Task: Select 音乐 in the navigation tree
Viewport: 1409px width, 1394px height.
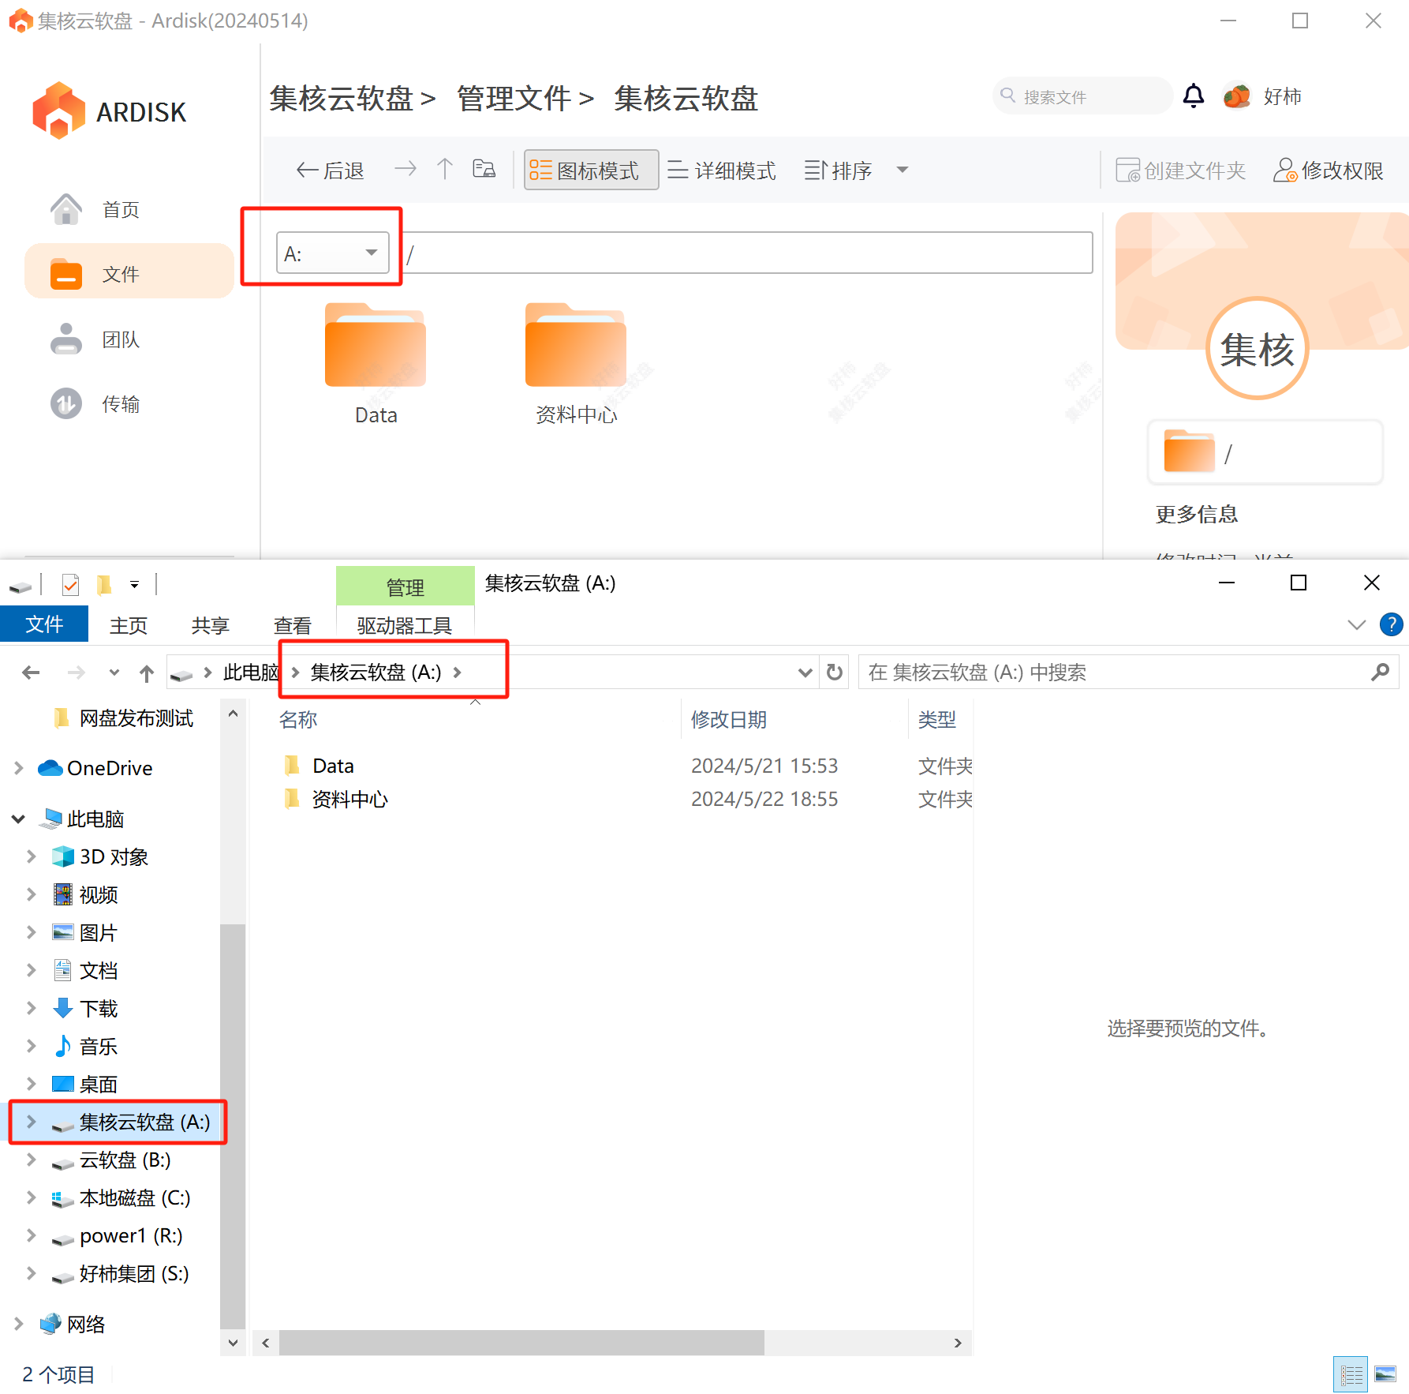Action: pyautogui.click(x=85, y=1046)
